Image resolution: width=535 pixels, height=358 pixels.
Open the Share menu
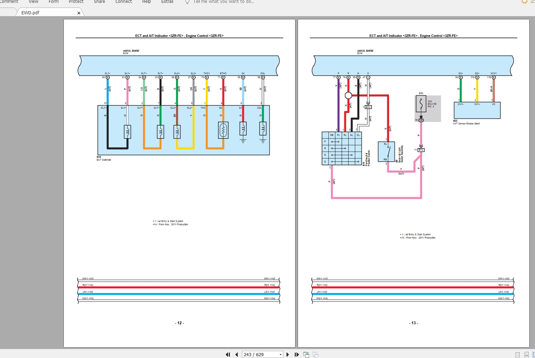[99, 1]
